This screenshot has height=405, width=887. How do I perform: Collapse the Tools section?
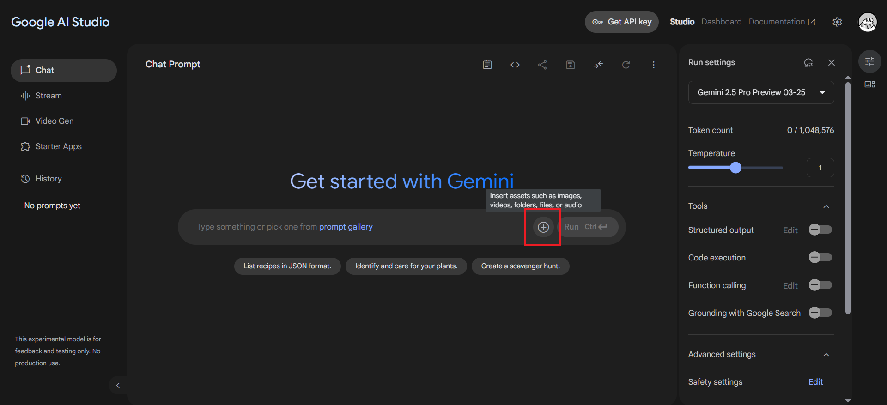(x=826, y=206)
